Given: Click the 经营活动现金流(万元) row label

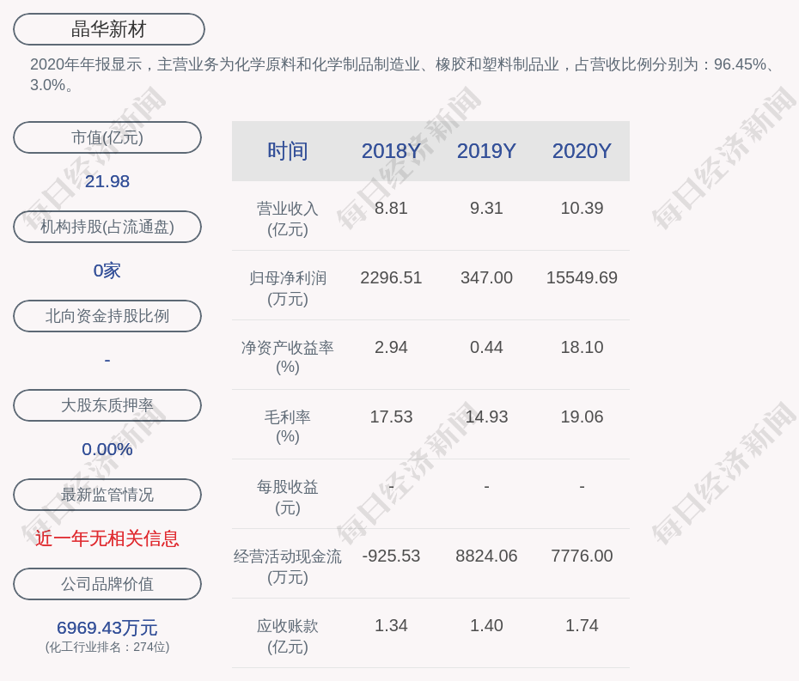Looking at the screenshot, I should [x=288, y=567].
